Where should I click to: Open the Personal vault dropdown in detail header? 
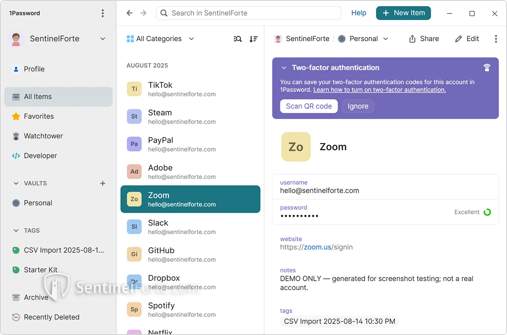(363, 39)
